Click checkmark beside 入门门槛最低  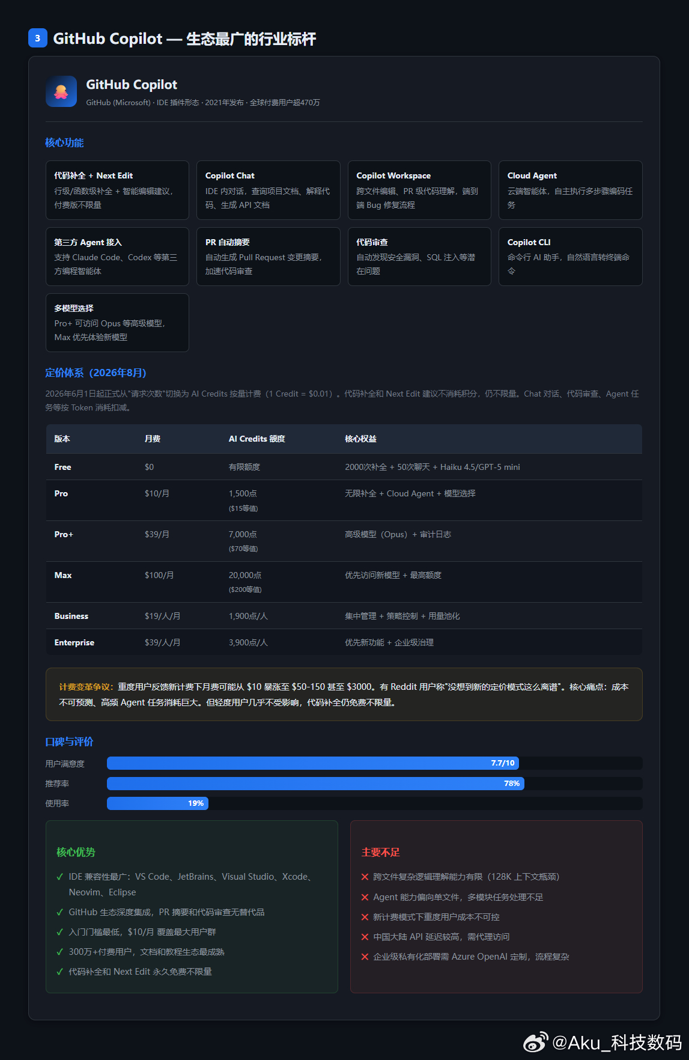[x=60, y=932]
